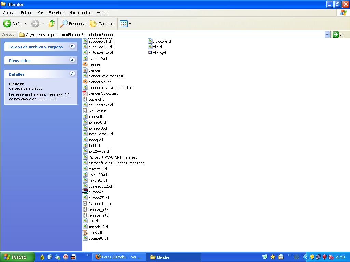
Task: Click the ES language indicator in tray
Action: pyautogui.click(x=296, y=257)
